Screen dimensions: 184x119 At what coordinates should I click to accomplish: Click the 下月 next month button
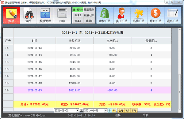[x=134, y=110]
